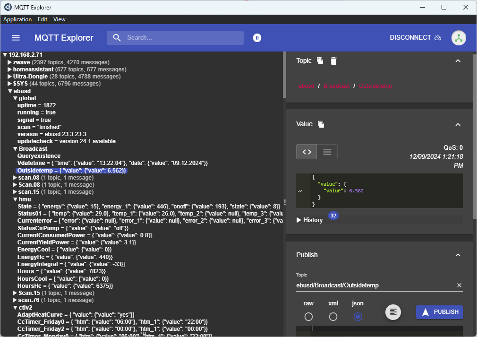Show the value's chart using the line icon

pos(300,191)
